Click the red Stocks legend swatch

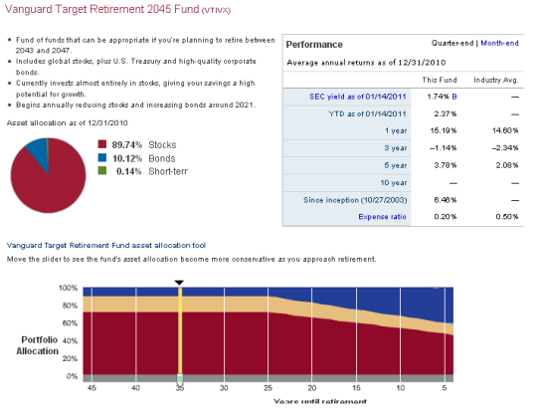click(101, 144)
